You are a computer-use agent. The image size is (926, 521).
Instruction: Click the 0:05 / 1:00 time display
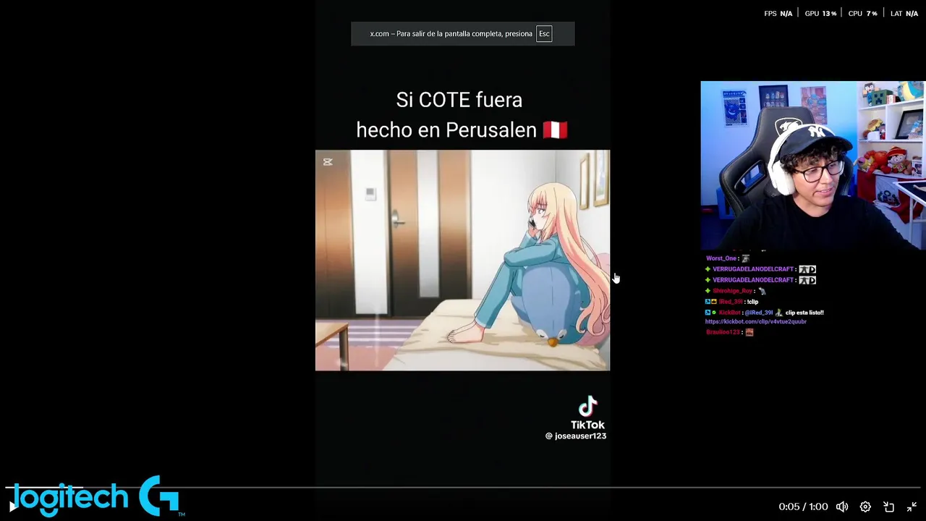803,507
